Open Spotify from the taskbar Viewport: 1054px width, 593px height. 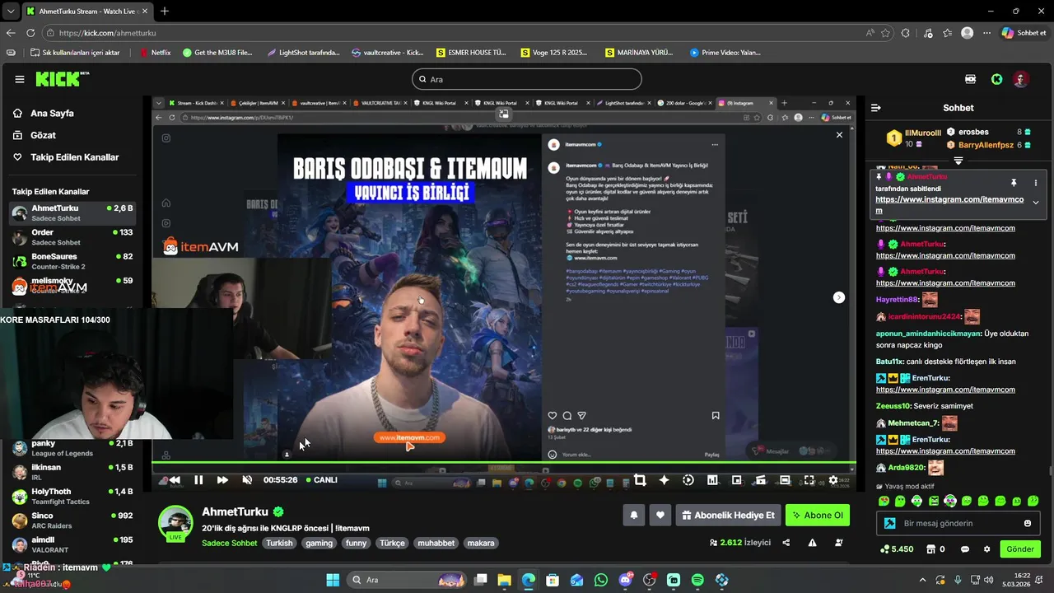click(x=697, y=580)
